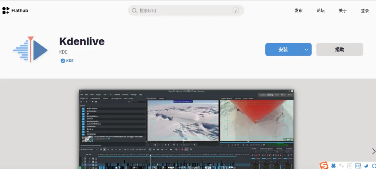Screen dimensions: 376x169
Task: Toggle punctuation mode in IME bar
Action: pyautogui.click(x=342, y=166)
